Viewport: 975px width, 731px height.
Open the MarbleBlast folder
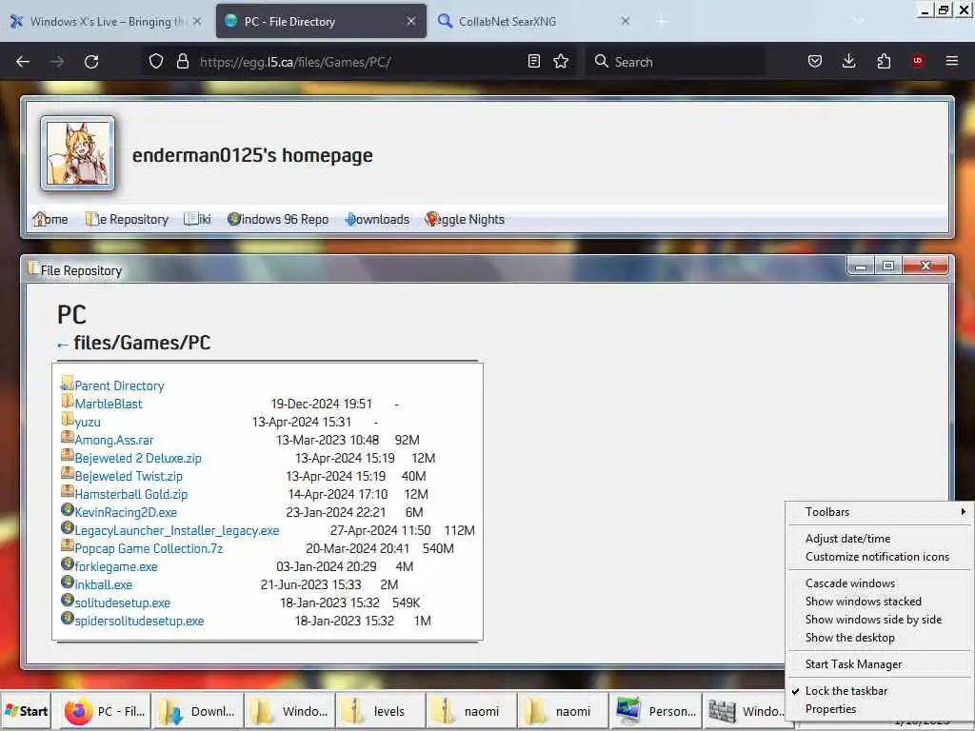(109, 404)
